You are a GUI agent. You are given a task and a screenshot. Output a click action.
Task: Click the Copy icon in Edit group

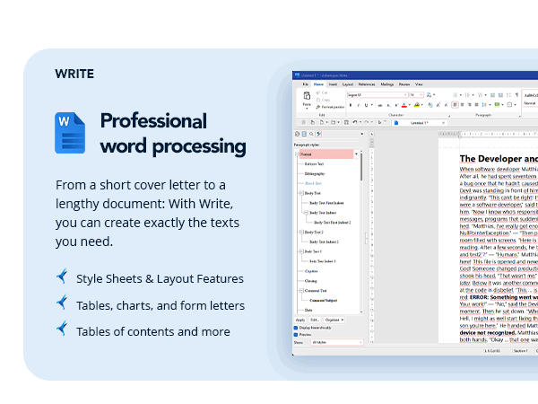pos(318,100)
